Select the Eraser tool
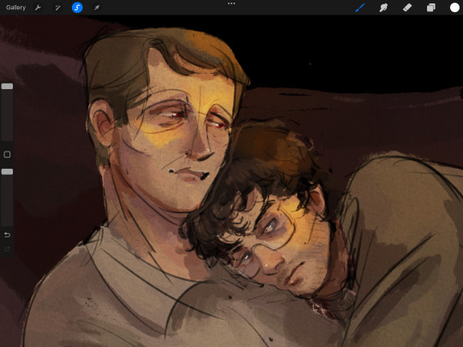This screenshot has width=463, height=347. tap(407, 8)
